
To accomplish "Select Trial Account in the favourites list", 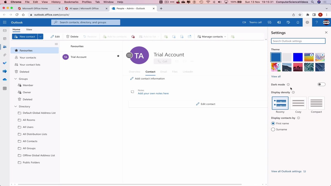I will click(91, 57).
